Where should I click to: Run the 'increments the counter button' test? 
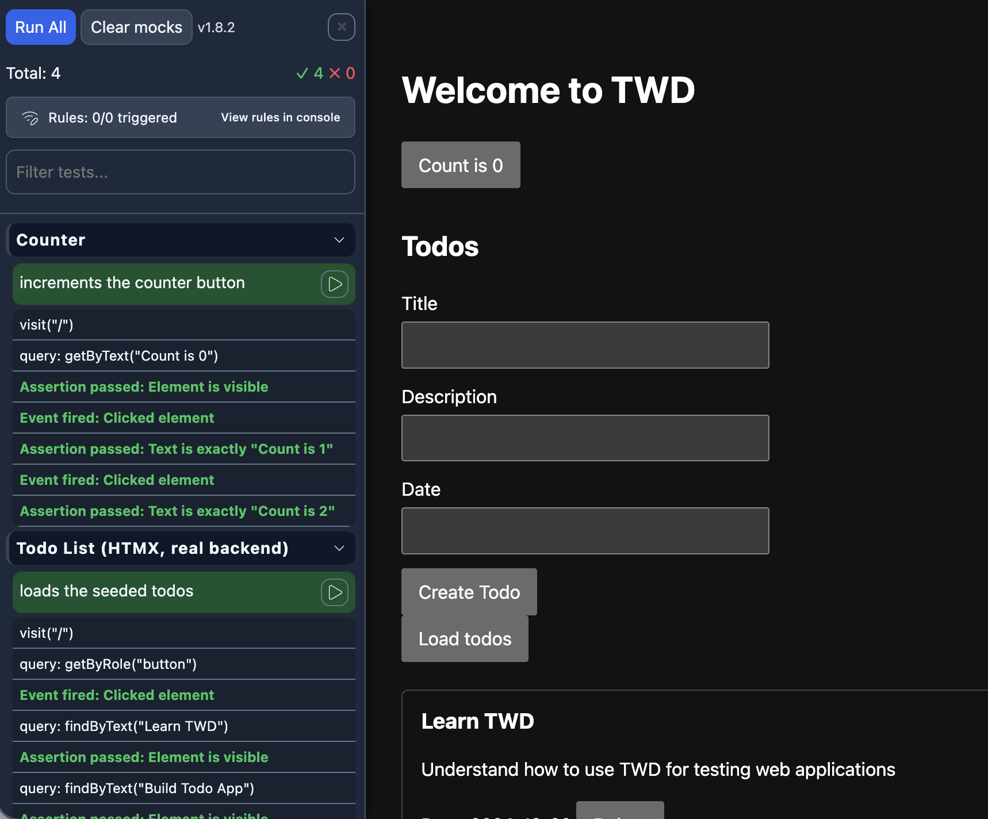coord(335,284)
